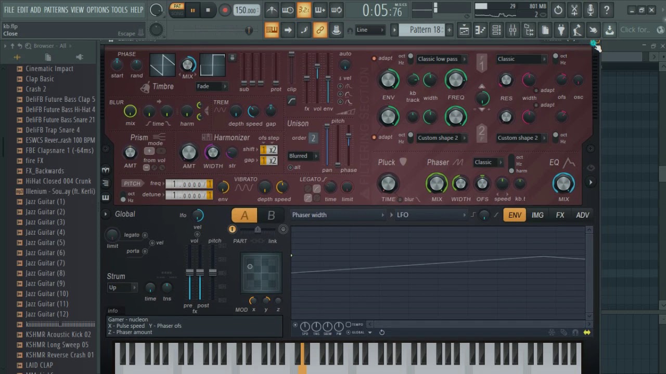Click the scissors one-click audio icon

pos(574,10)
